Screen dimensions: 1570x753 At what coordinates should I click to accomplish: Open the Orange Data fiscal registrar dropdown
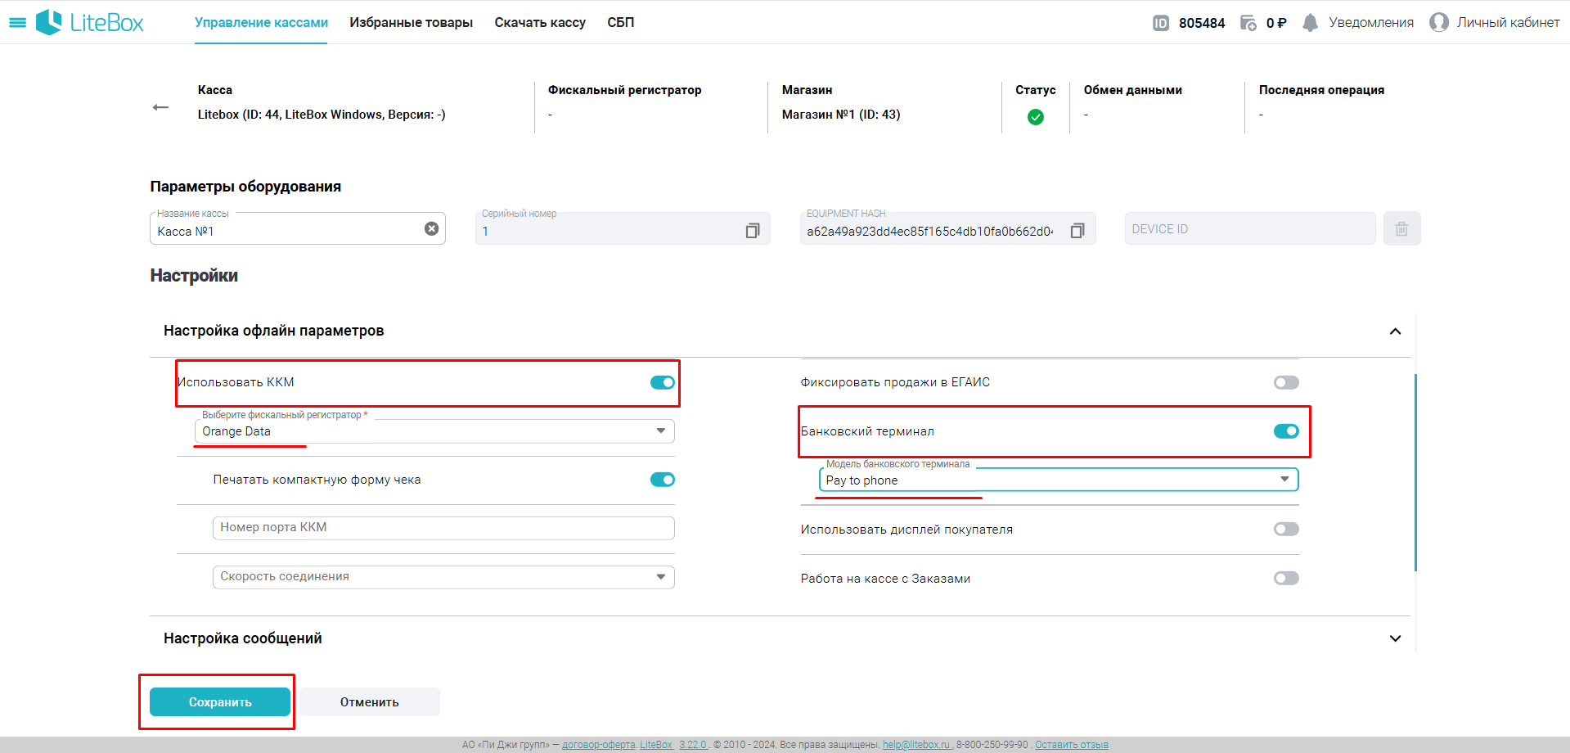tap(434, 431)
